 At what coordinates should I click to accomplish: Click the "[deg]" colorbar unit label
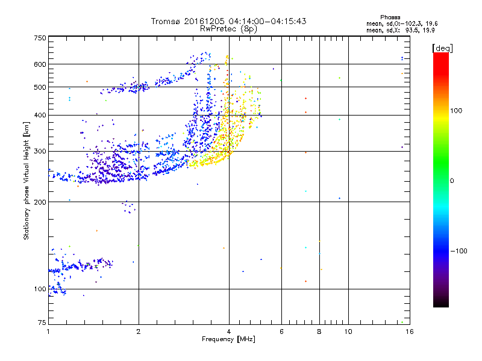442,48
